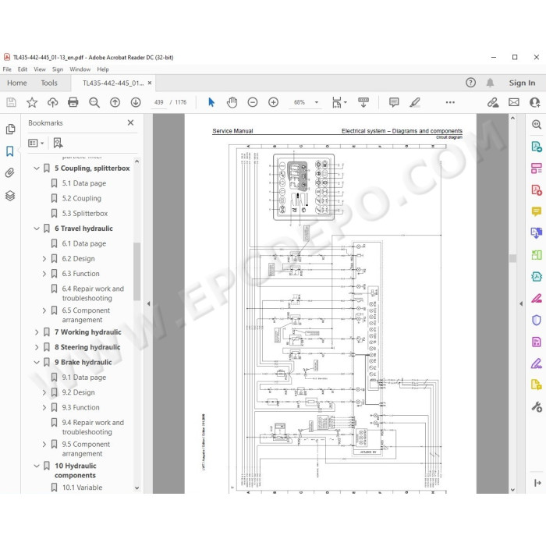The width and height of the screenshot is (546, 546).
Task: Expand the 6.3 Function bookmark
Action: pyautogui.click(x=44, y=274)
